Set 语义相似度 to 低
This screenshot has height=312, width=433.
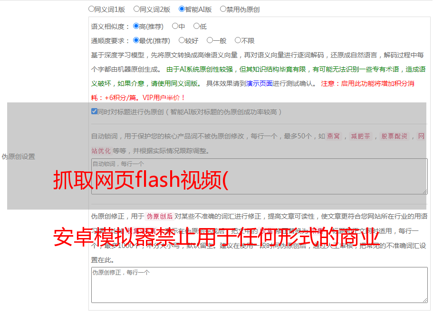click(196, 26)
